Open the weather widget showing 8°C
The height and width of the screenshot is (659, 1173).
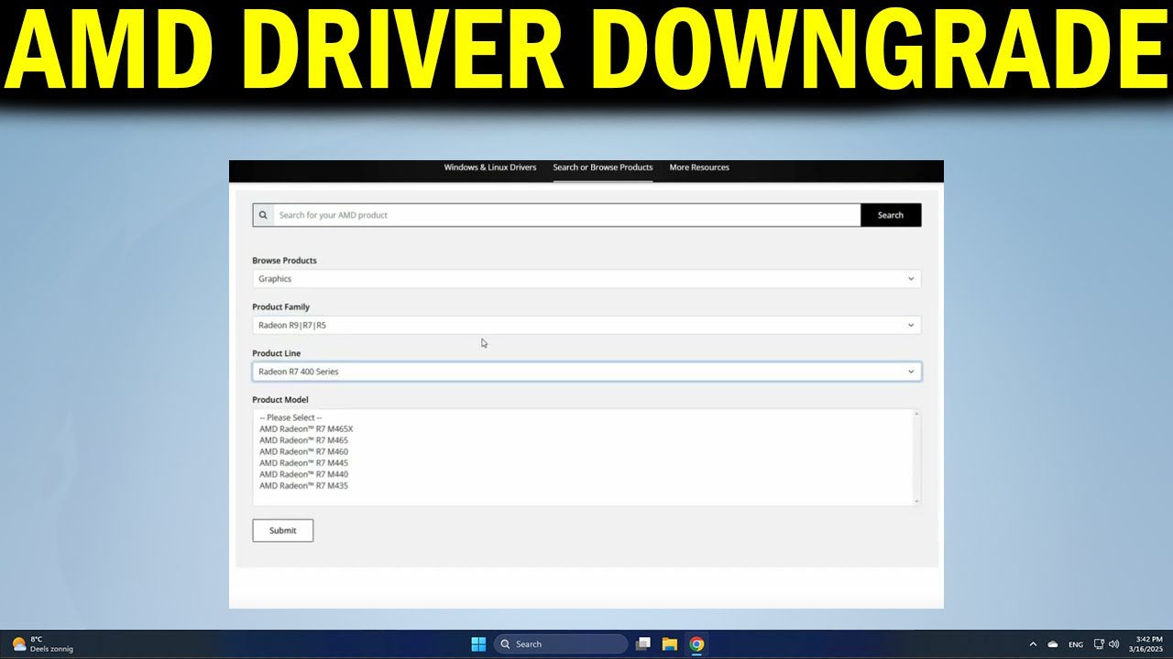click(x=41, y=644)
